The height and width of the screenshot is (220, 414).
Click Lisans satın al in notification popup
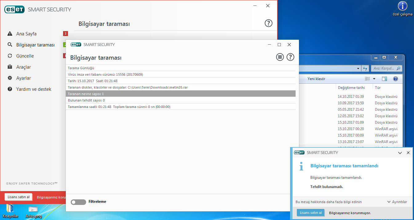tap(311, 213)
